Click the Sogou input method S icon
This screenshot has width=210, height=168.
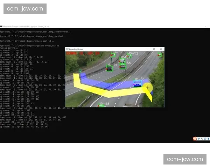click(x=195, y=139)
